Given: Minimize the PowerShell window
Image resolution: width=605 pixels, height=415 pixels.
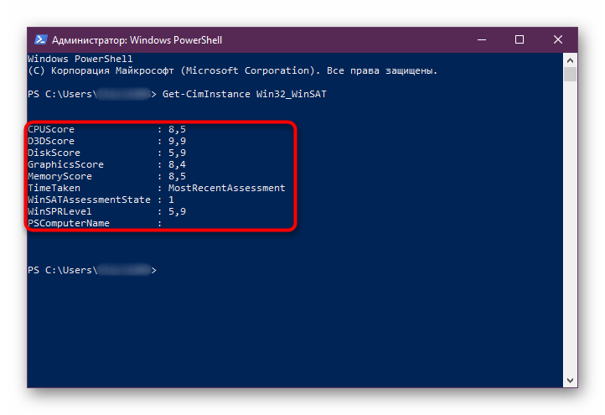Looking at the screenshot, I should coord(482,39).
